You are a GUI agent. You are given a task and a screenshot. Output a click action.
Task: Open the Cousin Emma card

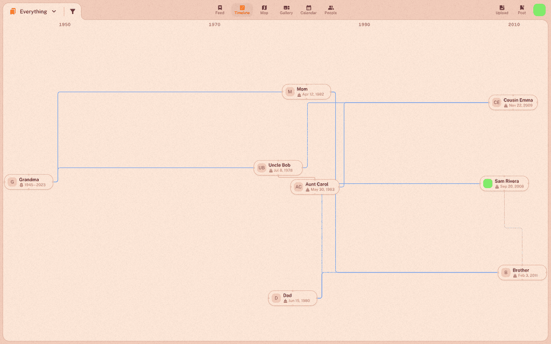click(x=513, y=103)
